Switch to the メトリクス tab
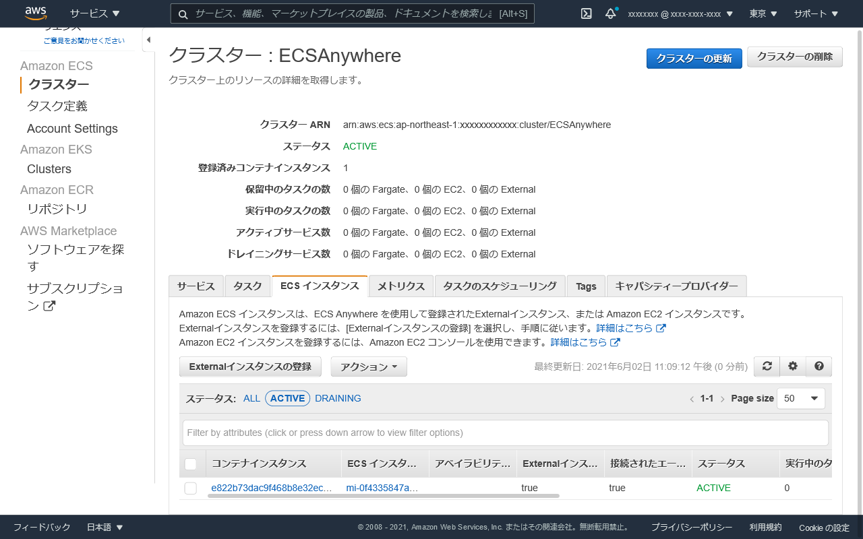863x539 pixels. click(x=400, y=286)
